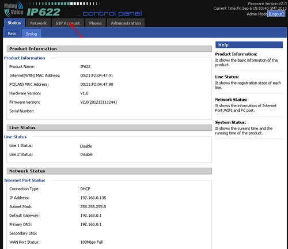
Task: Select the LAN MAC address 00:21:F2:04:47:90
Action: click(97, 84)
